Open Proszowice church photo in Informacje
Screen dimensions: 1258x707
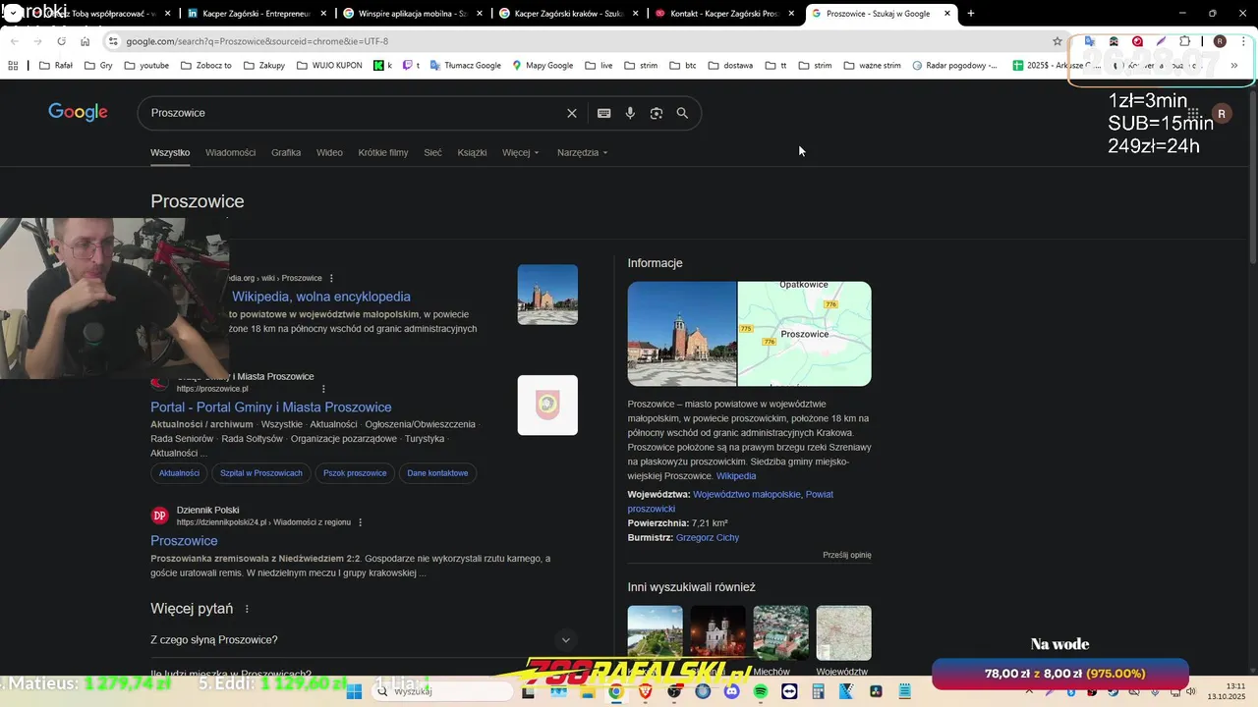click(682, 334)
